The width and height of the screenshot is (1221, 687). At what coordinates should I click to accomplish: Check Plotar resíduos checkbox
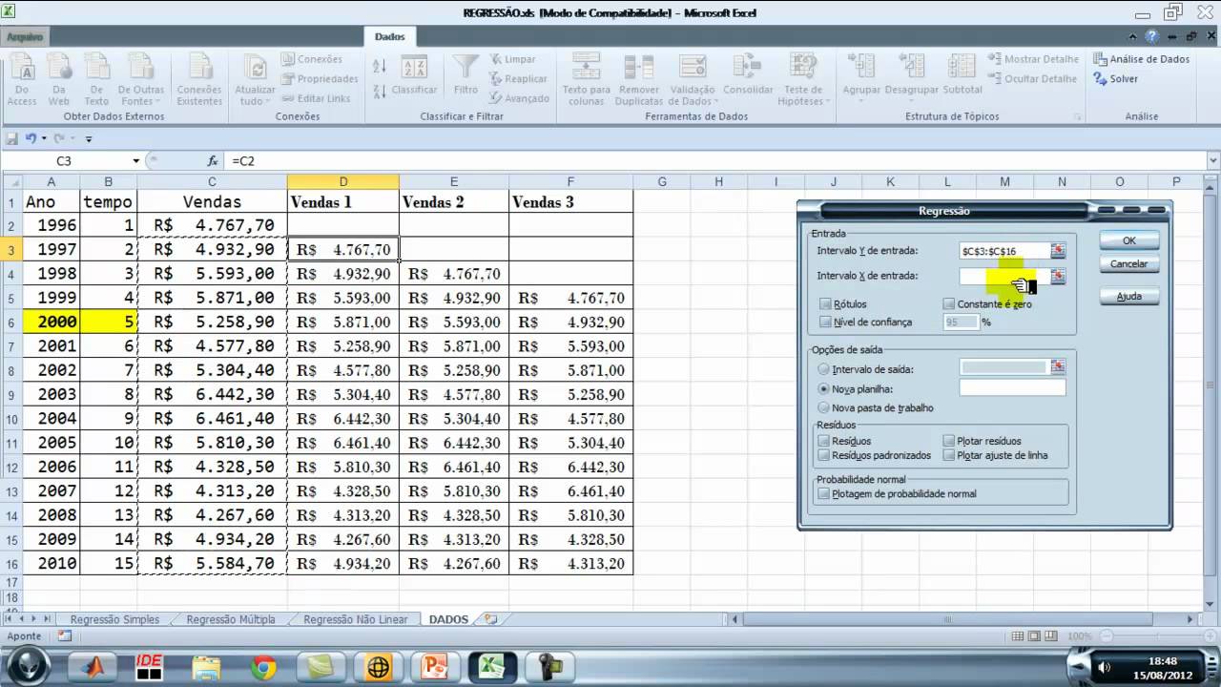[x=949, y=441]
